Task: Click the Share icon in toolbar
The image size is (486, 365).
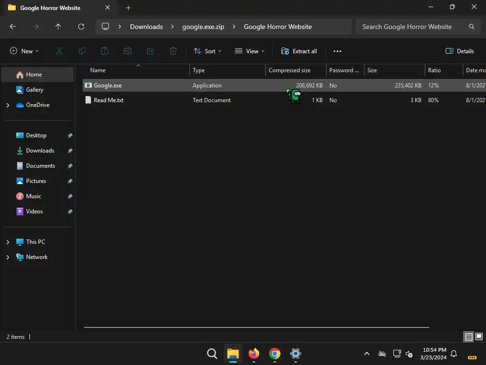Action: pos(150,51)
